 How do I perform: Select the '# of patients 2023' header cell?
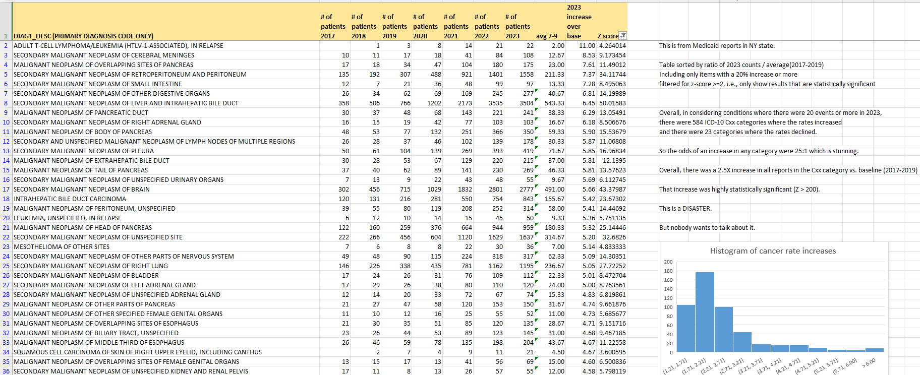pyautogui.click(x=519, y=22)
